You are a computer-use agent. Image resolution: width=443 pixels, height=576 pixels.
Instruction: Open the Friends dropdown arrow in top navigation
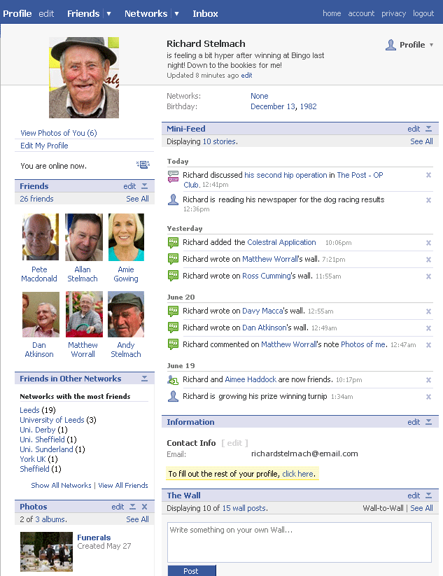point(108,13)
